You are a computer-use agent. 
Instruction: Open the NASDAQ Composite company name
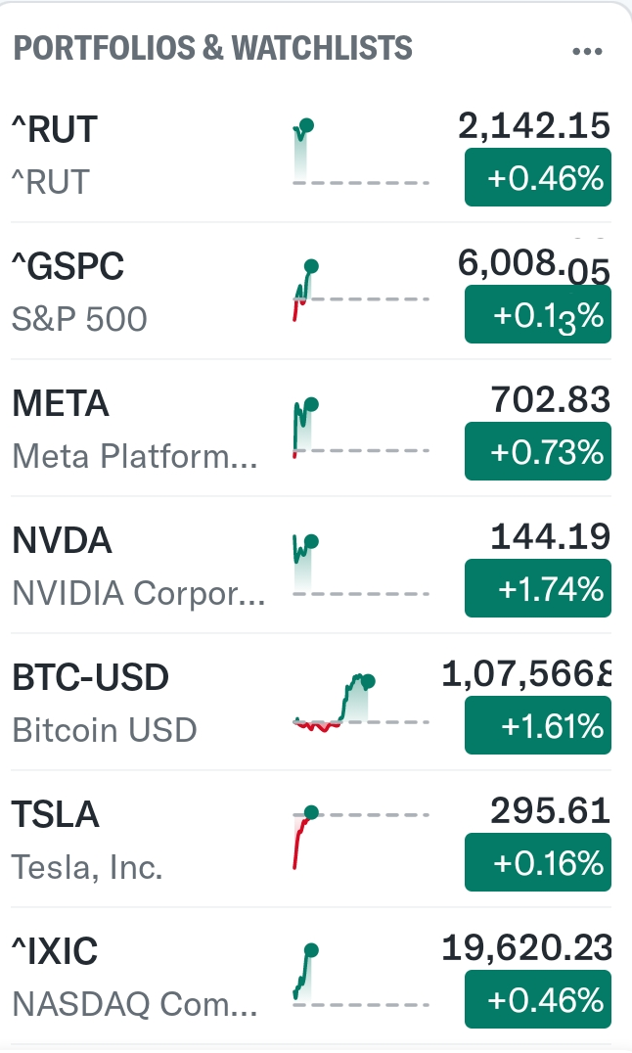(135, 1004)
